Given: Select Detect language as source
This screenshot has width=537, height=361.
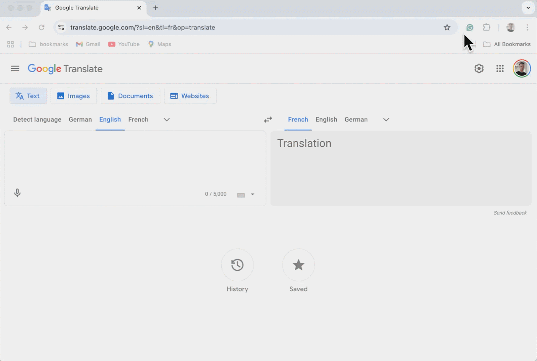Looking at the screenshot, I should (37, 120).
